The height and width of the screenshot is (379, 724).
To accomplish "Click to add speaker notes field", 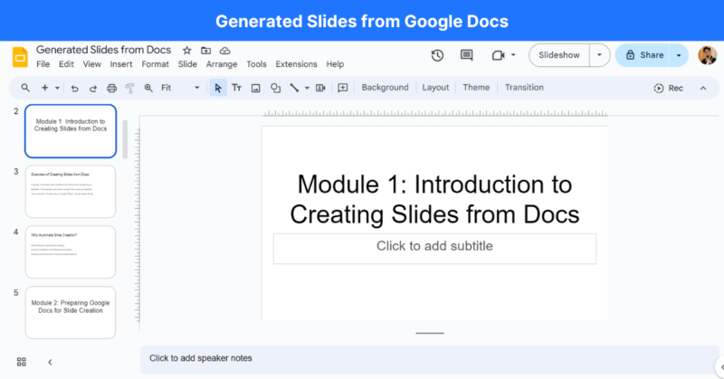I will [x=429, y=360].
